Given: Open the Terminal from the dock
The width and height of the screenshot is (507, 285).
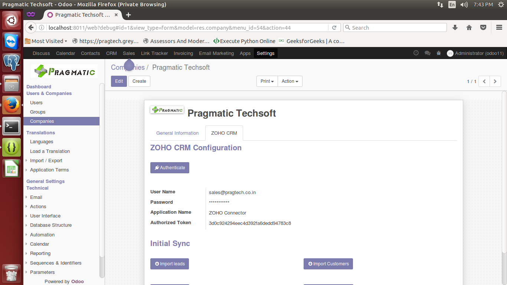Looking at the screenshot, I should pos(12,127).
